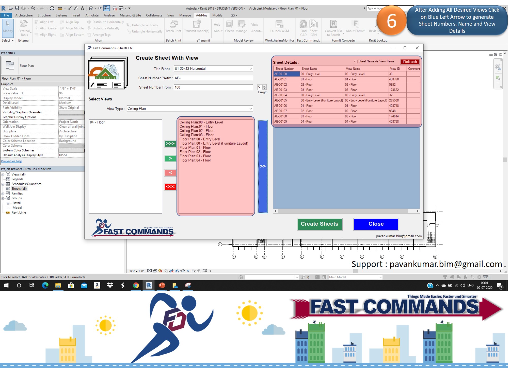Open PowerPoint from the taskbar

coord(162,285)
